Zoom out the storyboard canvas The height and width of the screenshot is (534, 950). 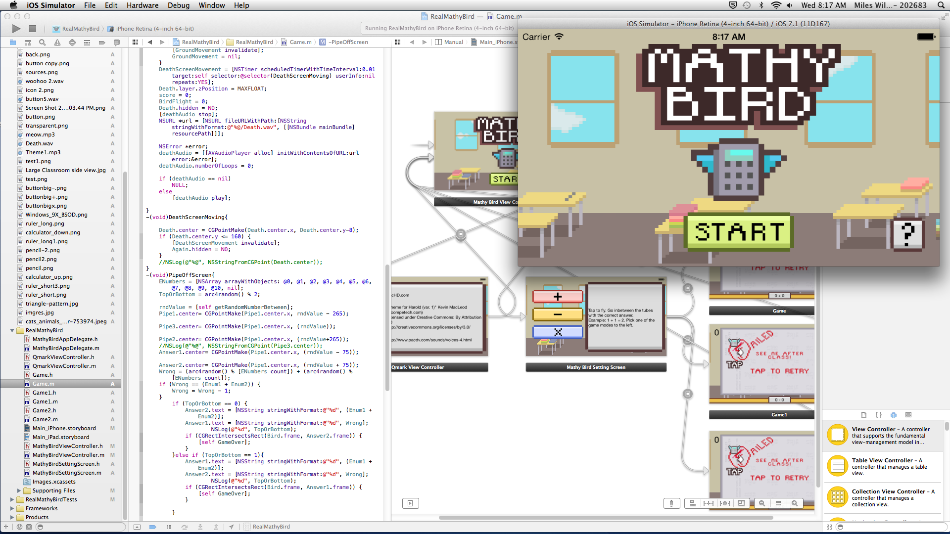(x=762, y=503)
